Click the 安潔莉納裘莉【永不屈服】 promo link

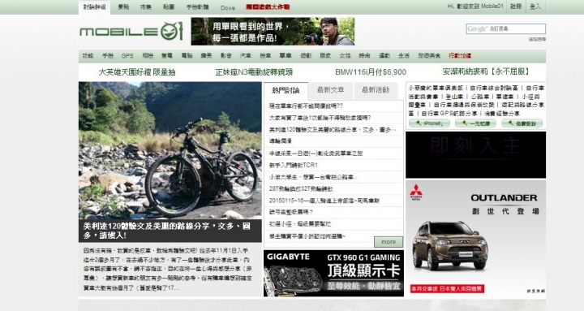tap(486, 71)
